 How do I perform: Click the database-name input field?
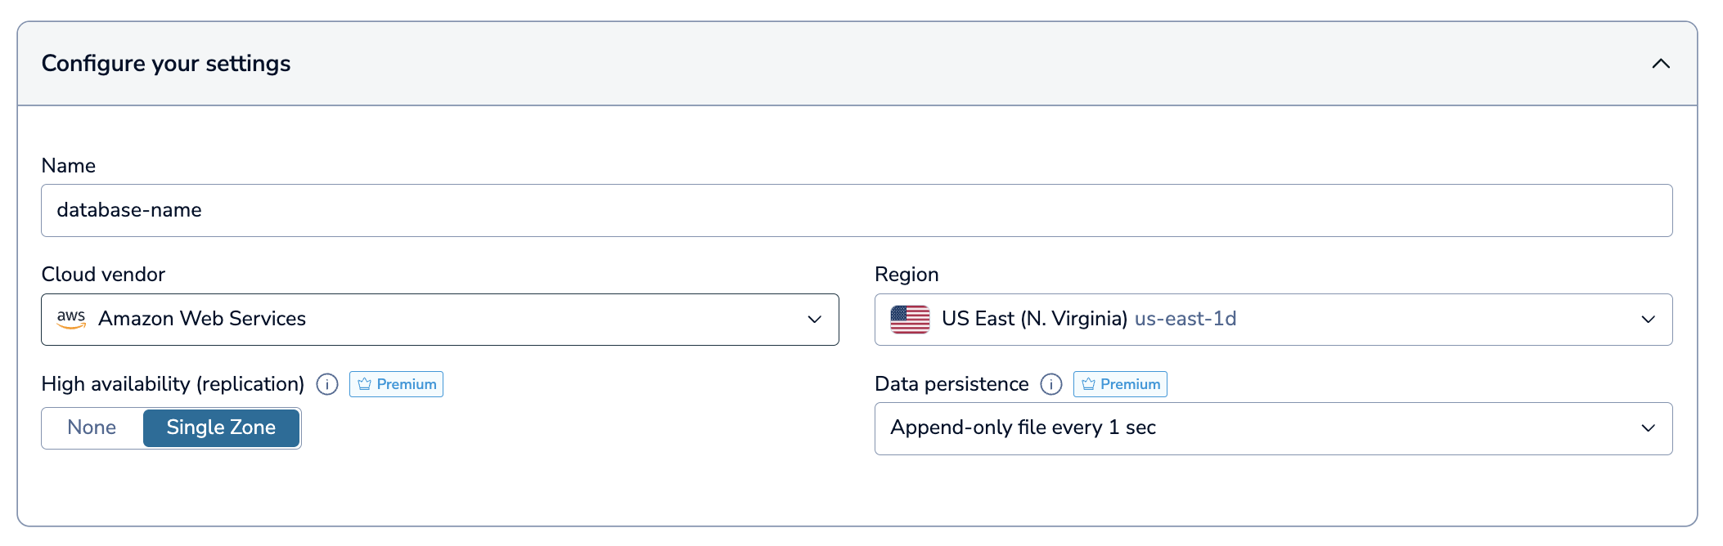tap(856, 210)
